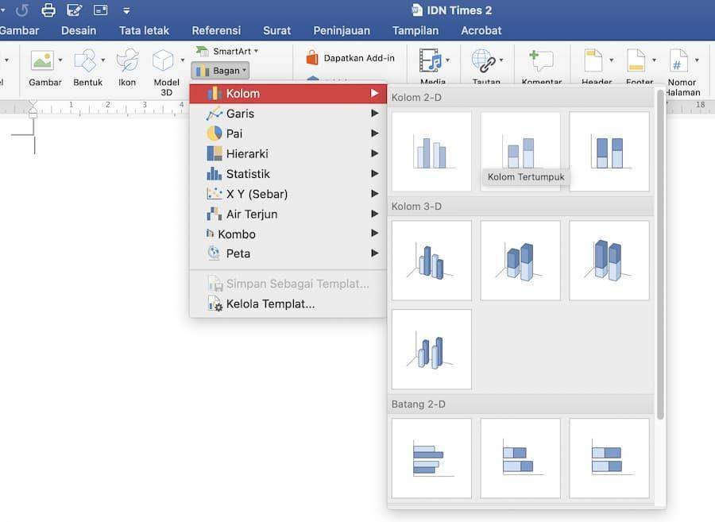
Task: Open the Pai pie chart submenu
Action: click(288, 133)
